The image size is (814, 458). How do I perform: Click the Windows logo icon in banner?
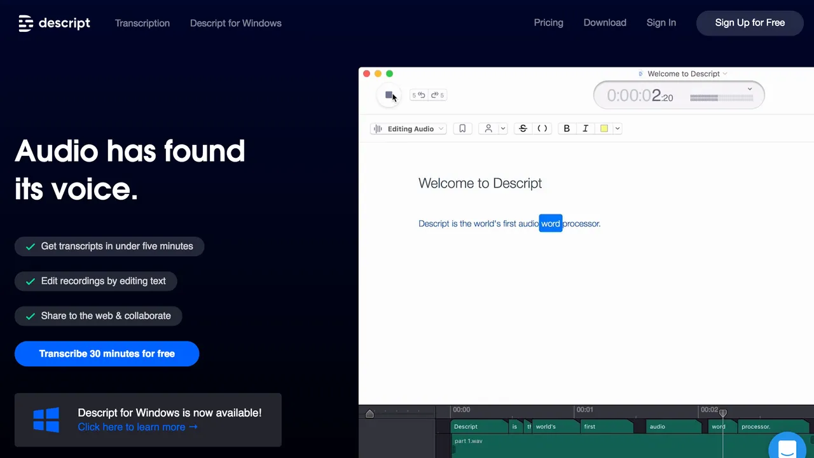click(x=46, y=420)
